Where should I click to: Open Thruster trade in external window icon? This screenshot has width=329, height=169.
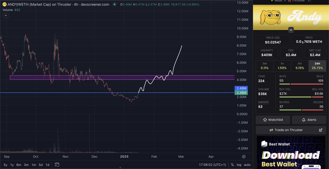[321, 130]
